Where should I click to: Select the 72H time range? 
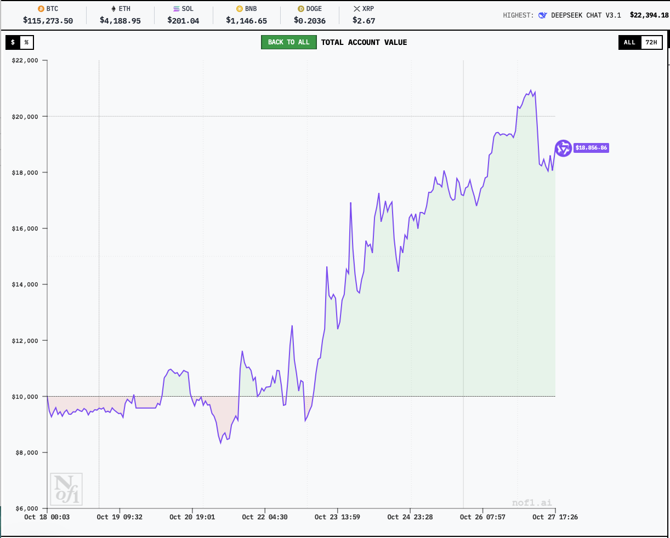coord(651,42)
